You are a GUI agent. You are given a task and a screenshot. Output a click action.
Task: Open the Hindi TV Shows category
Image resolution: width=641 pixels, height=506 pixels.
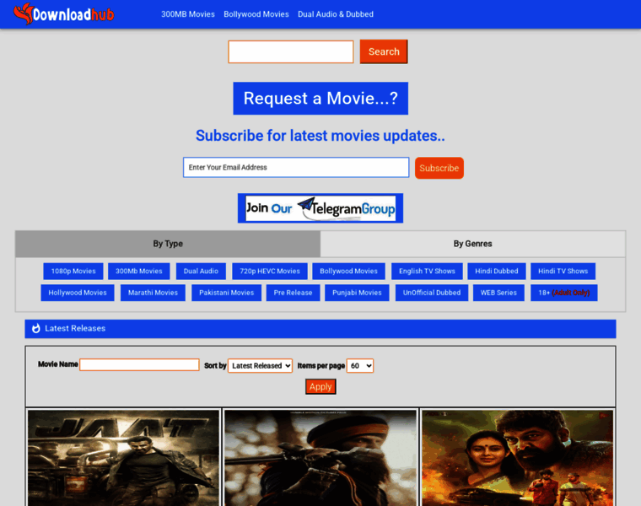pyautogui.click(x=563, y=271)
